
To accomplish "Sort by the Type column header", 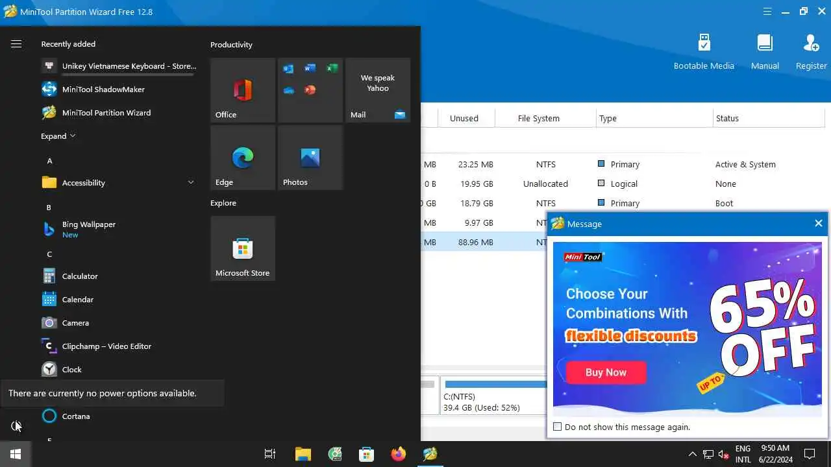I will point(654,118).
